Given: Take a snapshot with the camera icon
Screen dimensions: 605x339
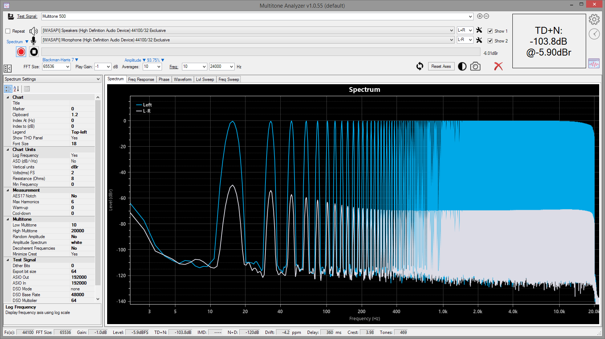Looking at the screenshot, I should [x=475, y=66].
